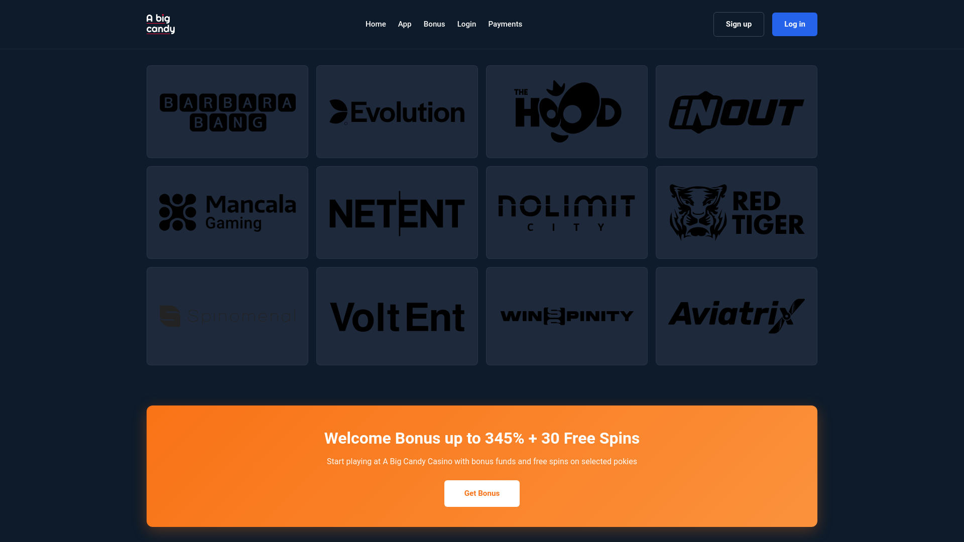Navigate to the Bonus menu item

pos(434,24)
